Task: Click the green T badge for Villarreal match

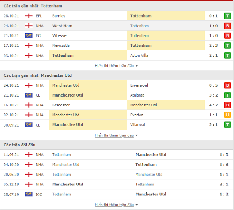Action: (227, 125)
